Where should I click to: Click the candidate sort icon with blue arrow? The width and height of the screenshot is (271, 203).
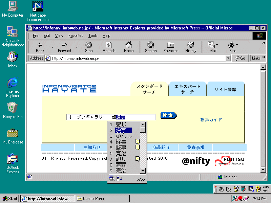119,178
